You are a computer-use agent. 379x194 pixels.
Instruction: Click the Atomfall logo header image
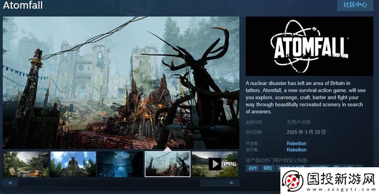click(309, 46)
